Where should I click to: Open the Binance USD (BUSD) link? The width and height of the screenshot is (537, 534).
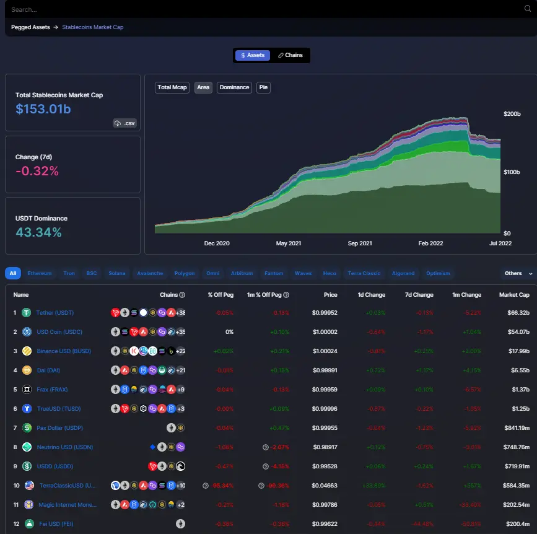(x=64, y=351)
